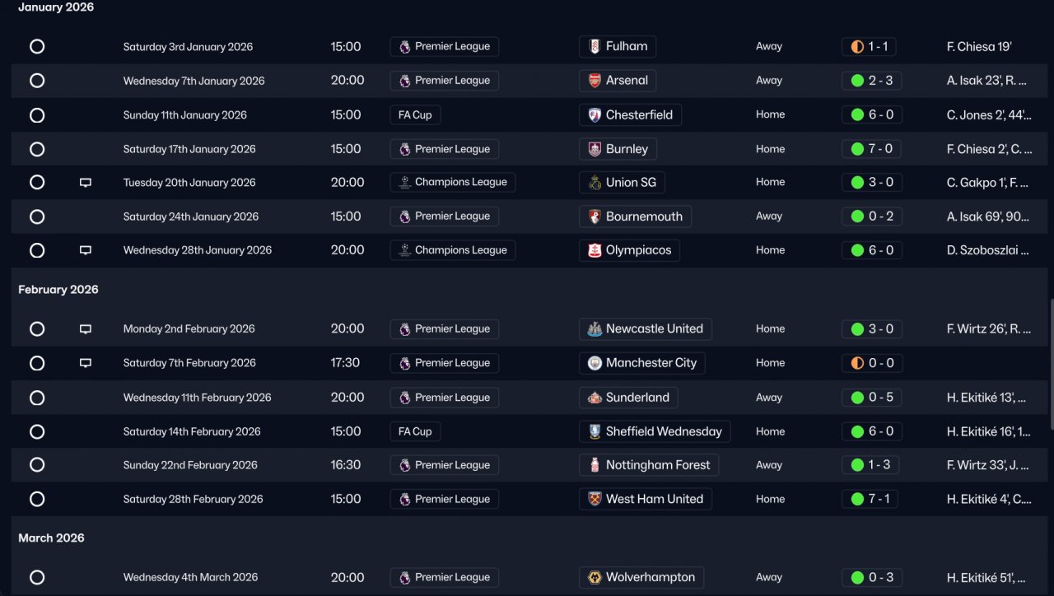
Task: Click the TV icon on Newcastle United fixture
Action: coord(86,329)
